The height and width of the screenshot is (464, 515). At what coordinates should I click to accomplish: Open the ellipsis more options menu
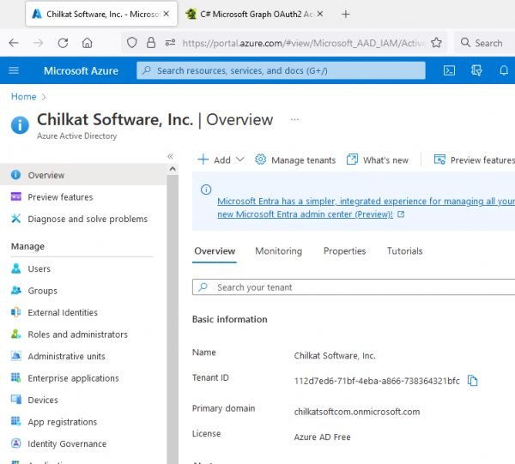294,120
